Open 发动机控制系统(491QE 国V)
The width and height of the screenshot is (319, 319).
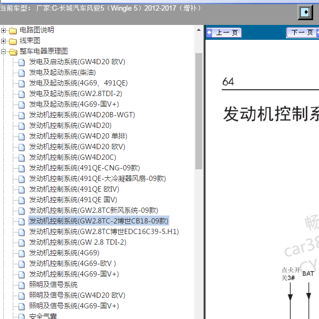pos(73,200)
